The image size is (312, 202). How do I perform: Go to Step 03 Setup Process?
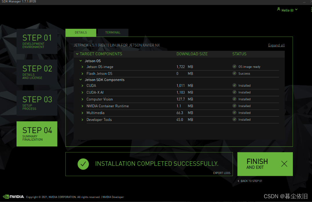pos(37,103)
